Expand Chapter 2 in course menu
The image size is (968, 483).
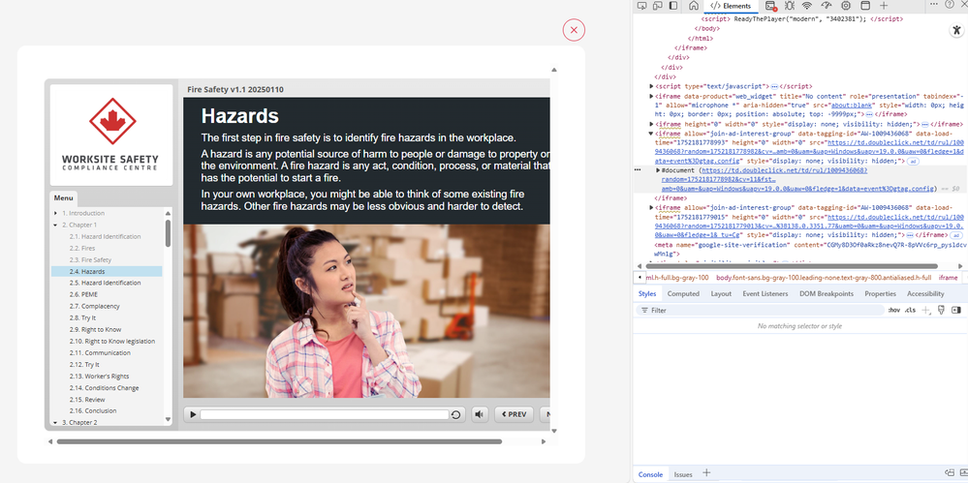coord(56,422)
